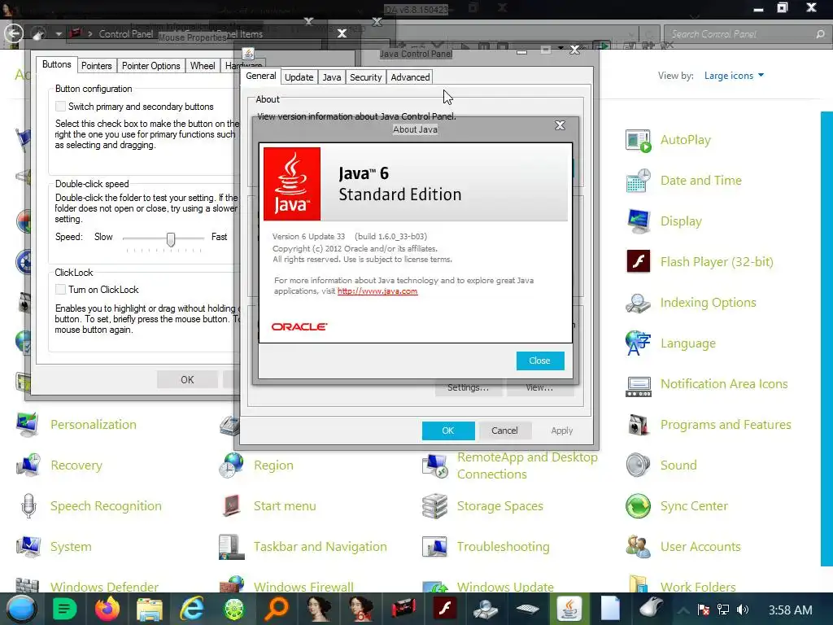Open the System icon
833x625 pixels.
(27, 546)
